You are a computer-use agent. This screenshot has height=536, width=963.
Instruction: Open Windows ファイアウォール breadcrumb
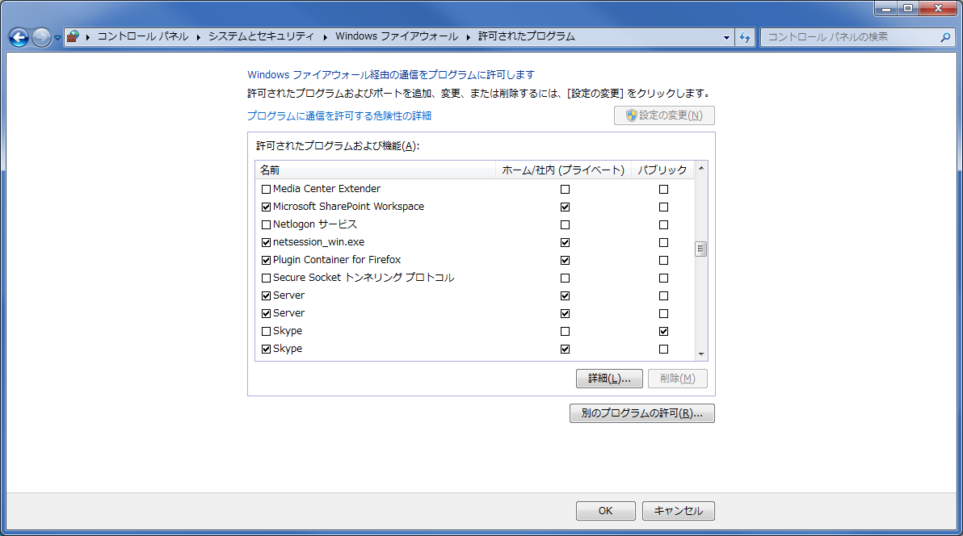point(397,37)
